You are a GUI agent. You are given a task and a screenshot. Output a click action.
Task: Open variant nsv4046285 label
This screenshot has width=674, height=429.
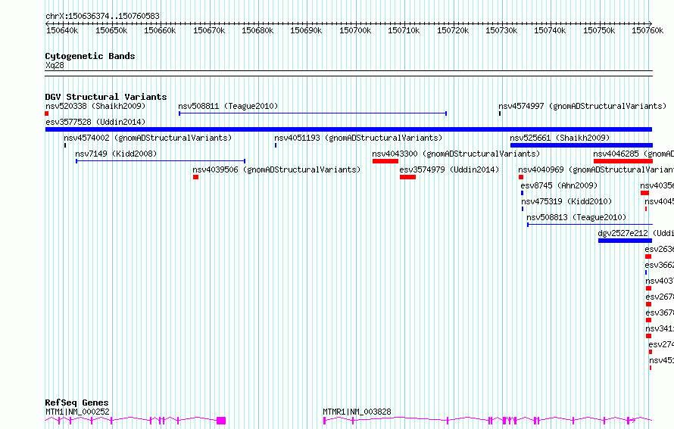point(634,154)
